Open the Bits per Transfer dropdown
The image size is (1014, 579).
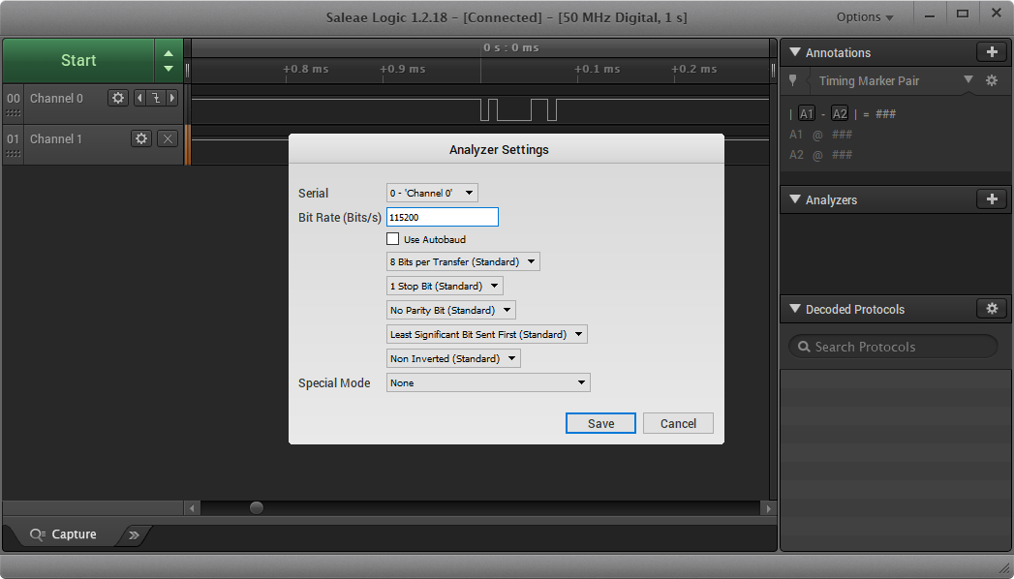pos(463,261)
